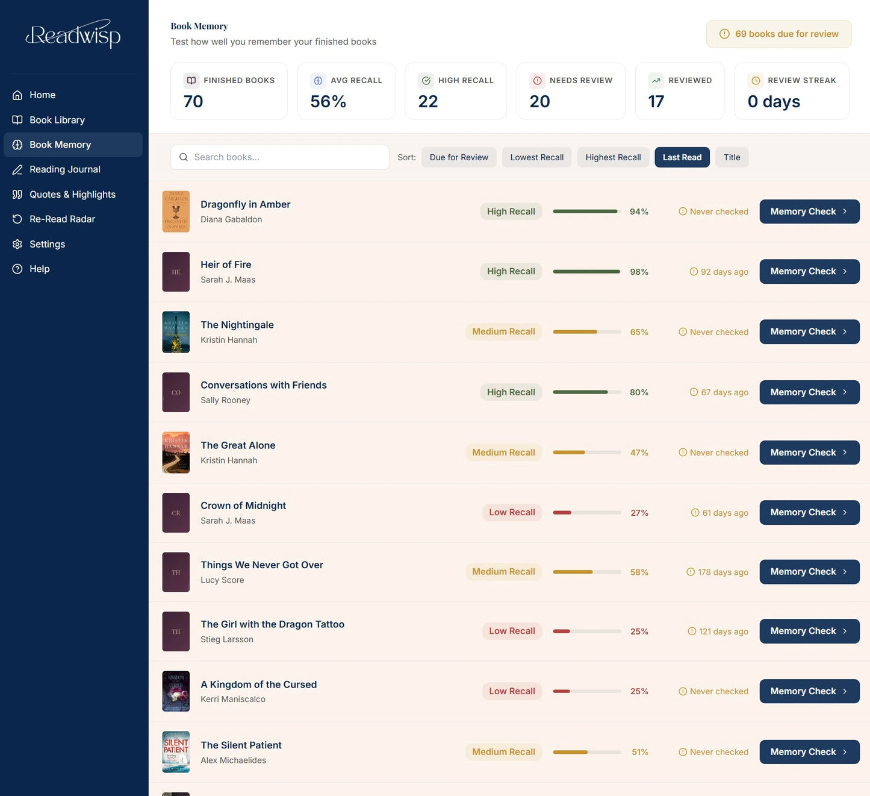Click the Book Memory brain icon
Image resolution: width=870 pixels, height=796 pixels.
17,145
